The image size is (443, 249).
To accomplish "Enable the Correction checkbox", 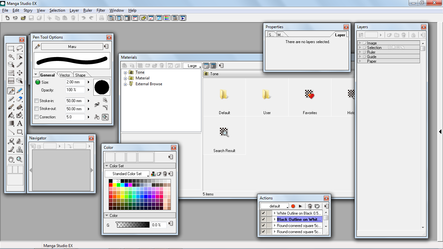I will pyautogui.click(x=37, y=117).
